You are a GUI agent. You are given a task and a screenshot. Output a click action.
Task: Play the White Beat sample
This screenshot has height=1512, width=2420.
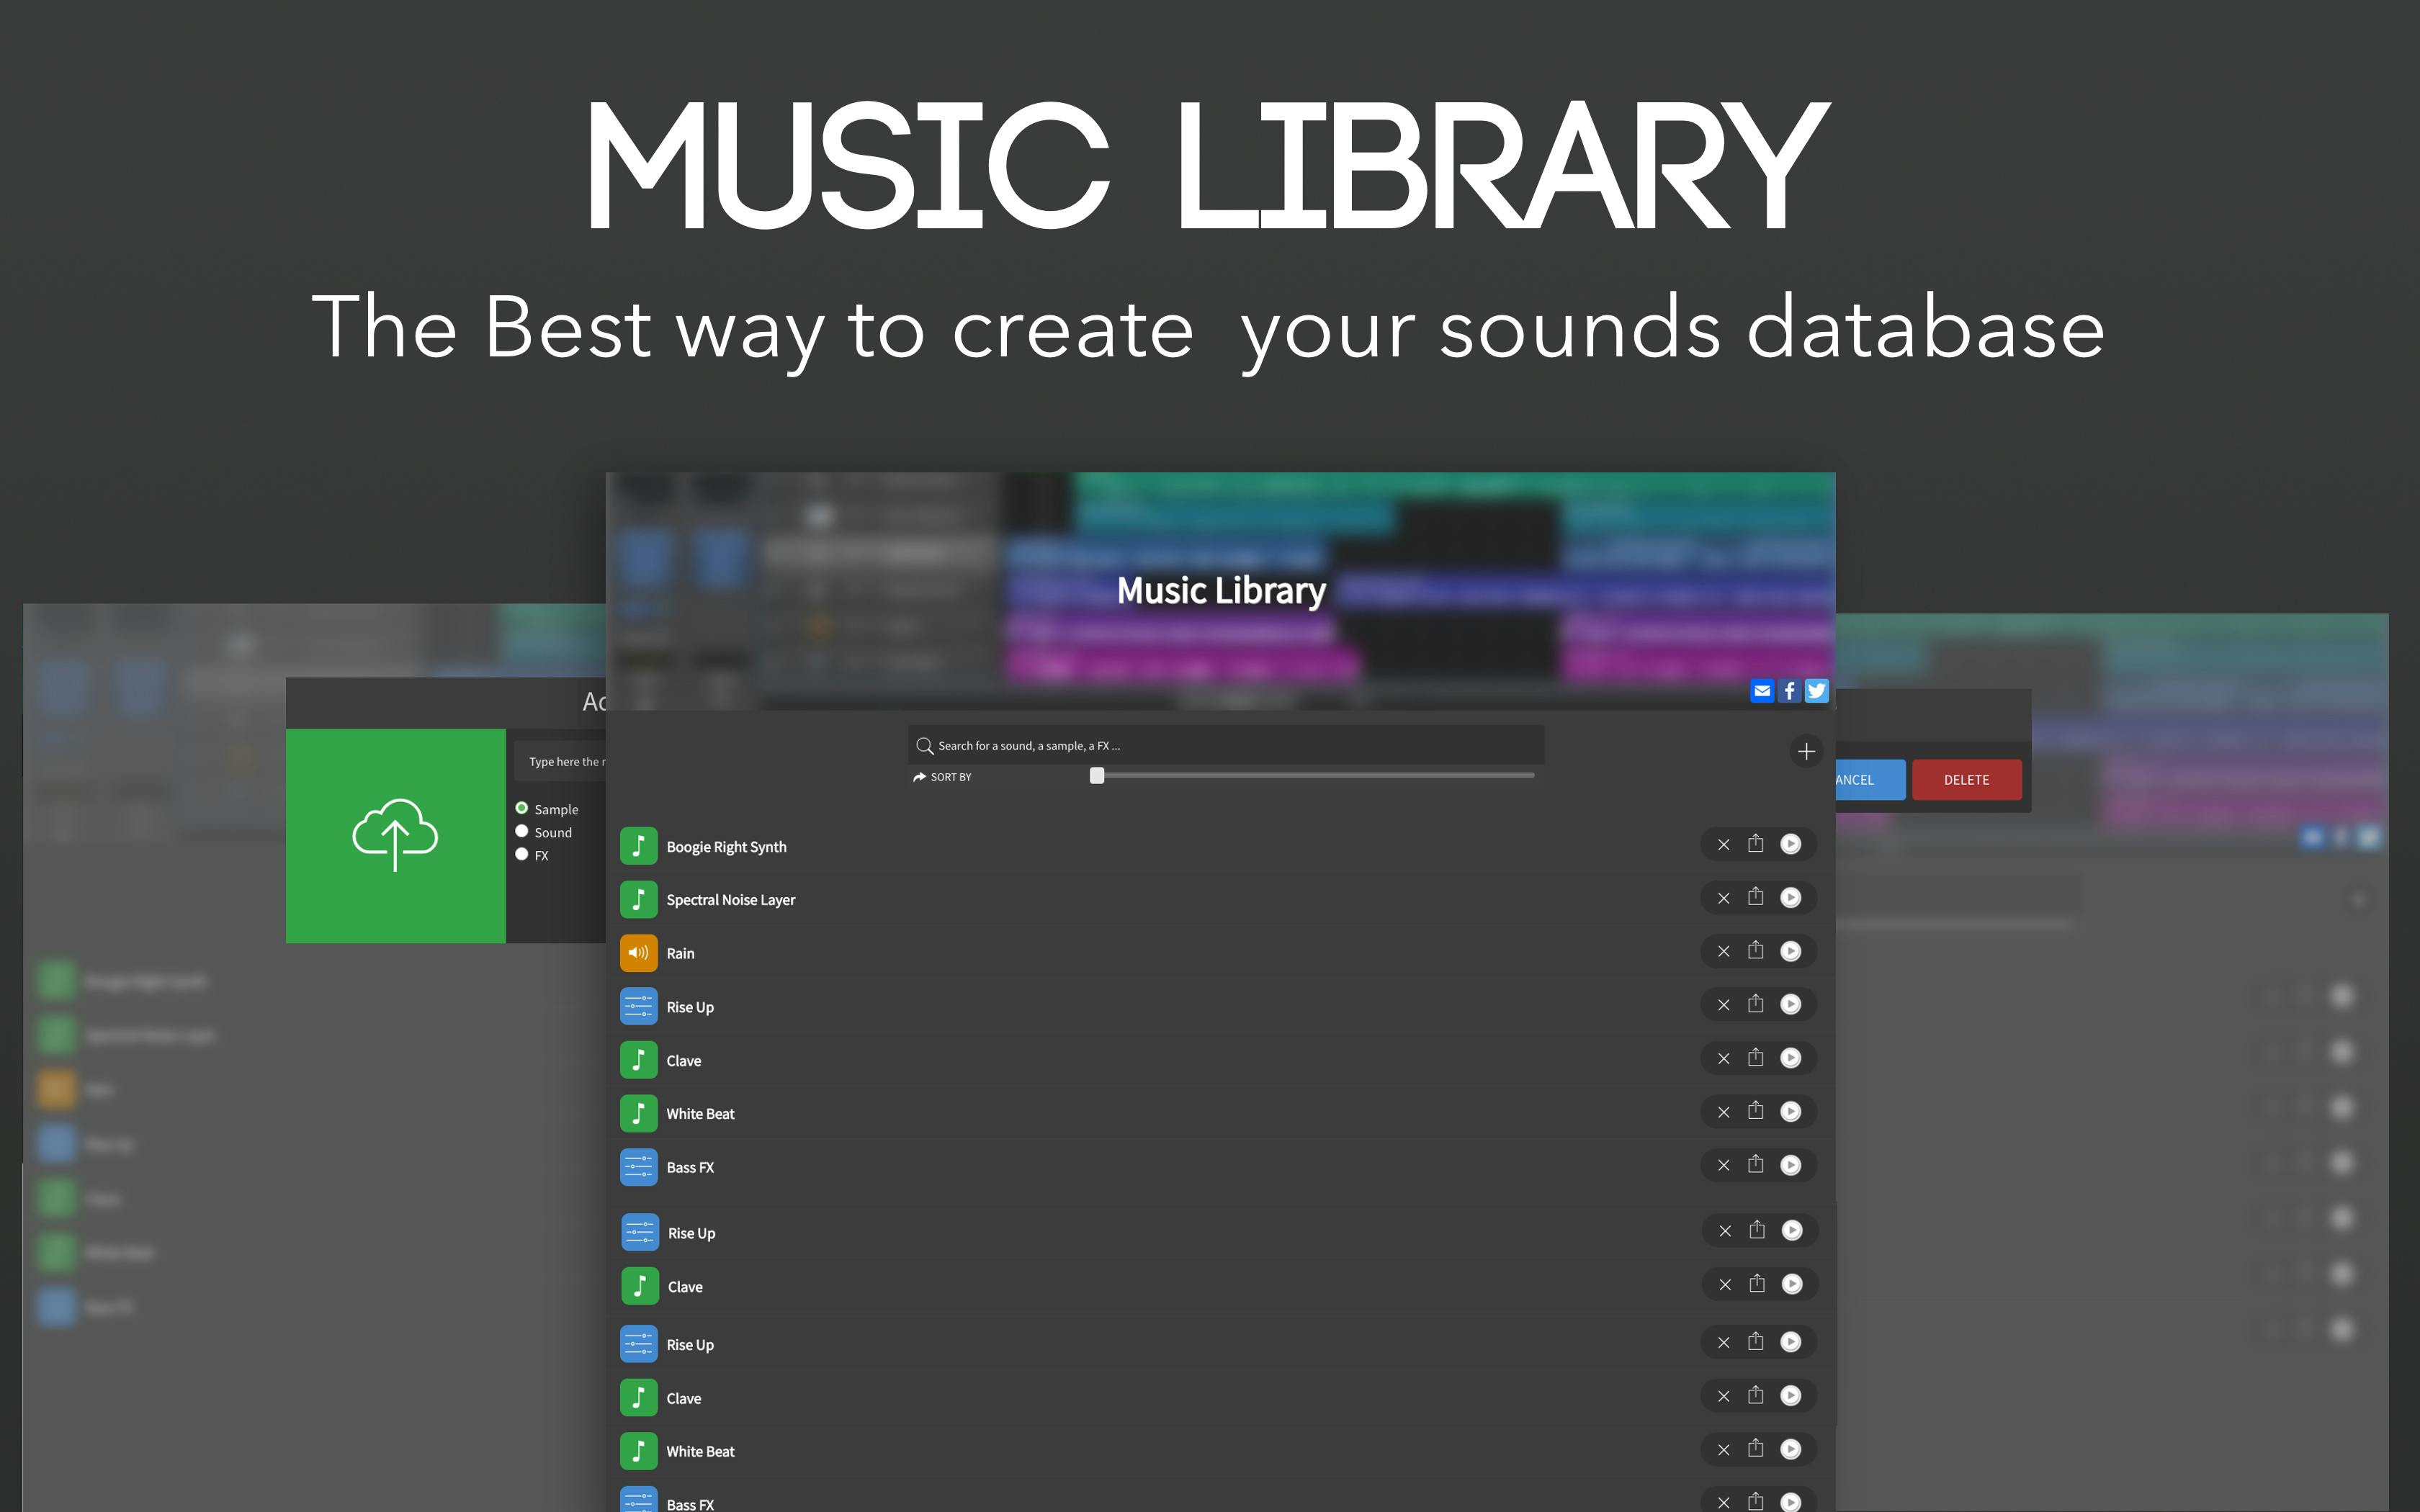click(1790, 1111)
